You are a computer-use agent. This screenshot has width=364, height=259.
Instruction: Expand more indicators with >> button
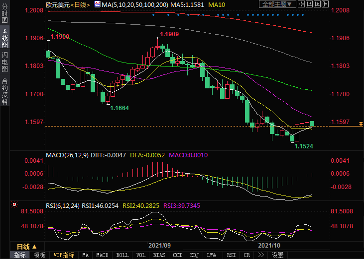[x=260, y=255]
